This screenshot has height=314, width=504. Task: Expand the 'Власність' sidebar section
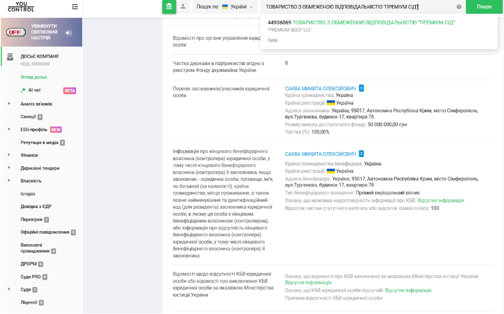pyautogui.click(x=9, y=181)
